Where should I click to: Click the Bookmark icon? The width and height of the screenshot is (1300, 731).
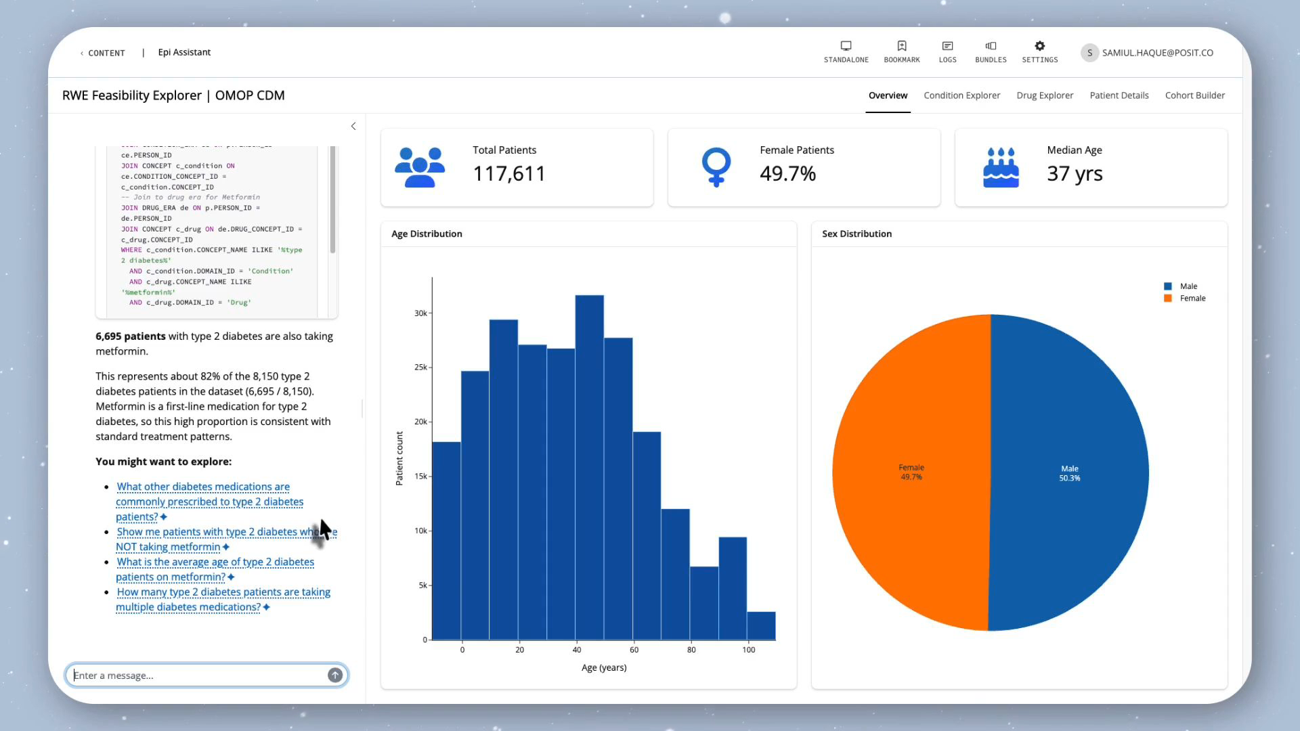pyautogui.click(x=902, y=46)
